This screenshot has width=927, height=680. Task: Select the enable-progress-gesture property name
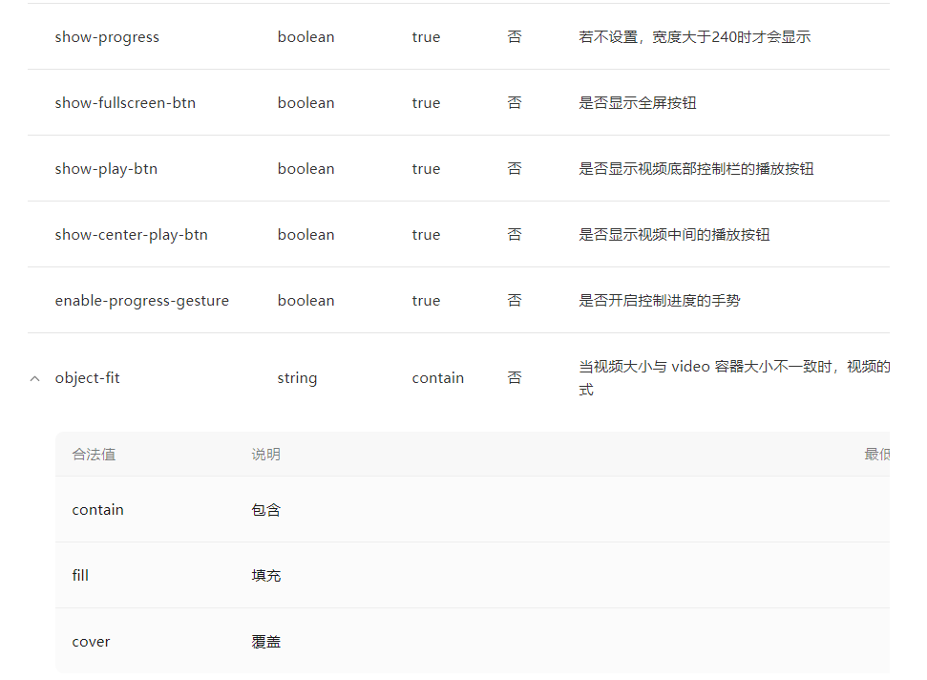click(x=142, y=301)
